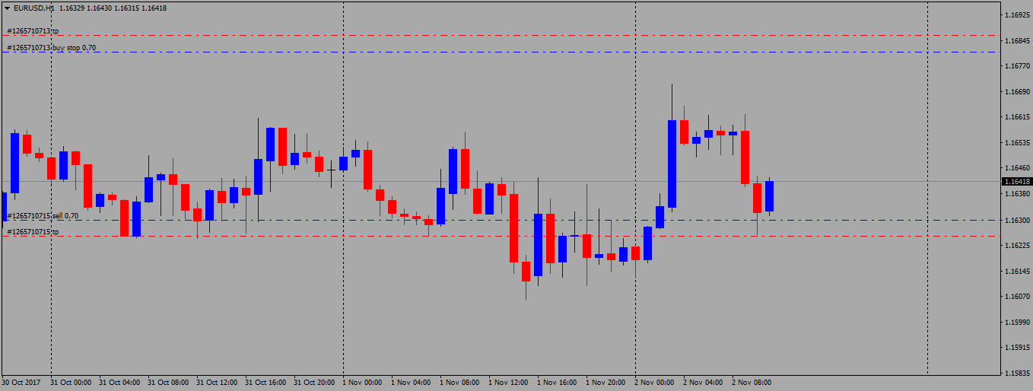Click the EURUSD,H1 chart title
This screenshot has height=391, width=1033.
pos(33,8)
